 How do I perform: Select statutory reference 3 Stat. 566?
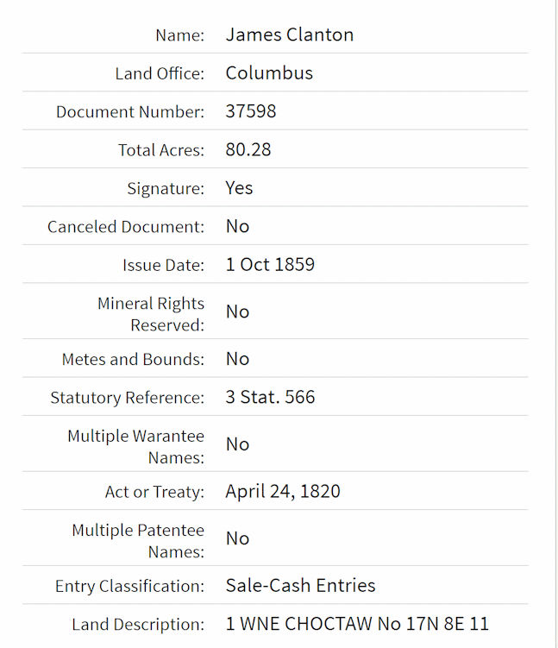(270, 397)
